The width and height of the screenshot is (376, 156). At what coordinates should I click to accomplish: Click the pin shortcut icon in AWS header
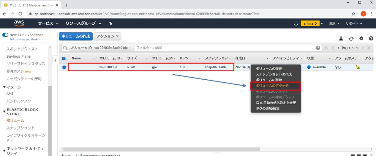click(111, 23)
